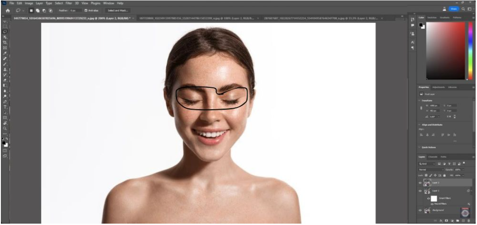
Task: Click the blue Share button
Action: tap(453, 9)
